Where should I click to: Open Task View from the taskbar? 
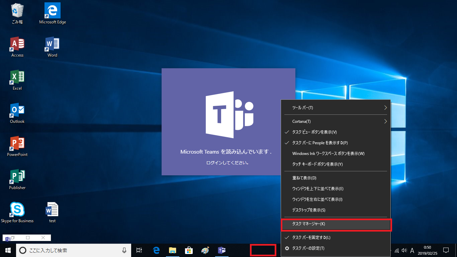[x=139, y=250]
